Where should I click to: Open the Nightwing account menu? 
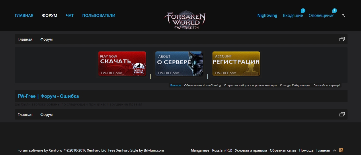[267, 15]
